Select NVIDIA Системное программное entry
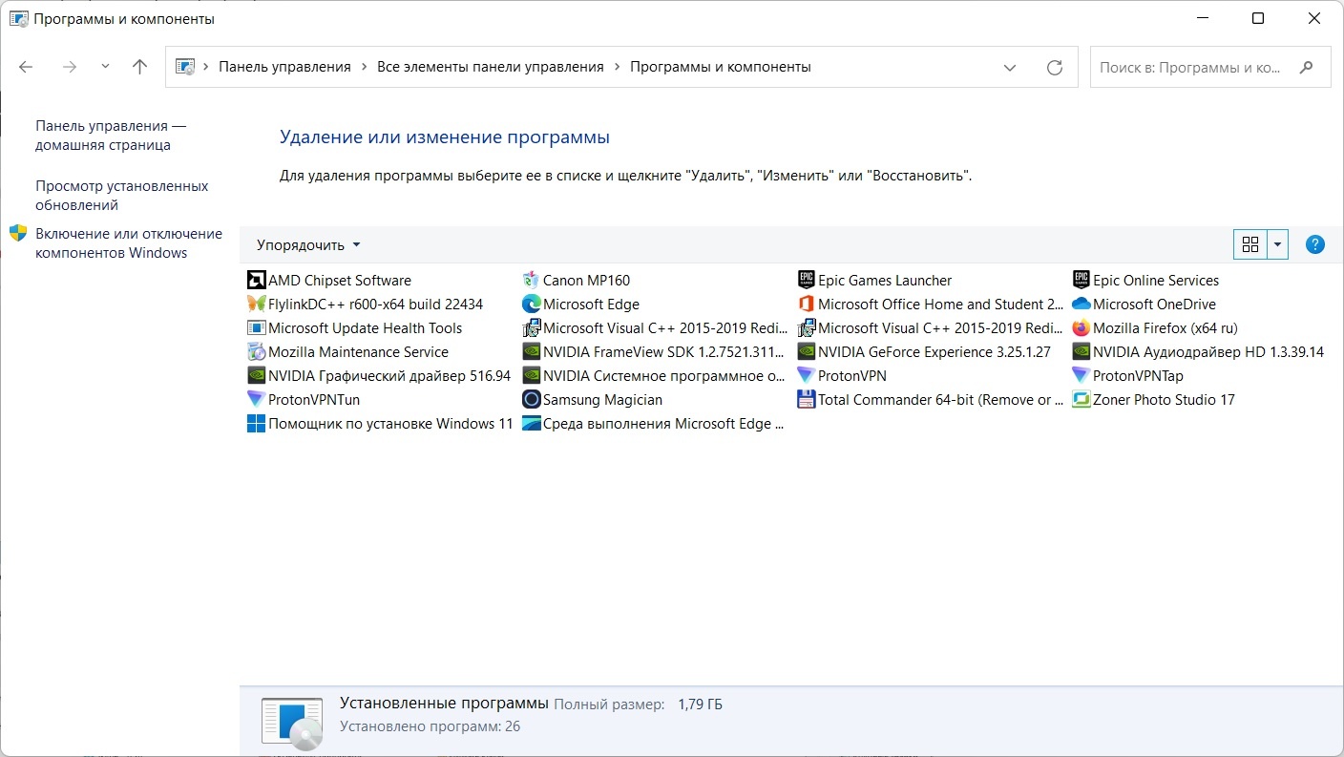Screen dimensions: 1344x757 (x=654, y=376)
